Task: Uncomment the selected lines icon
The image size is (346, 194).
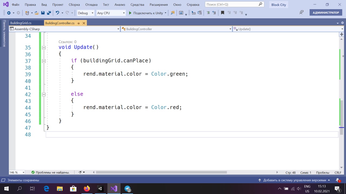Action: click(214, 13)
